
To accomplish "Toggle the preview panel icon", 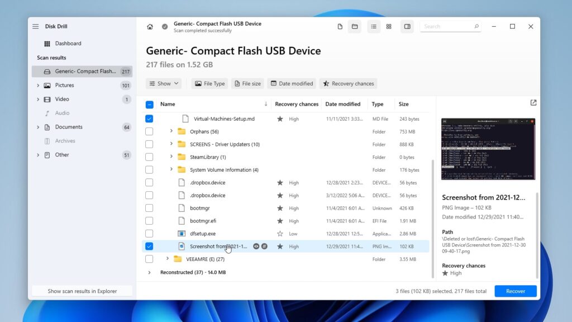I will click(x=407, y=26).
